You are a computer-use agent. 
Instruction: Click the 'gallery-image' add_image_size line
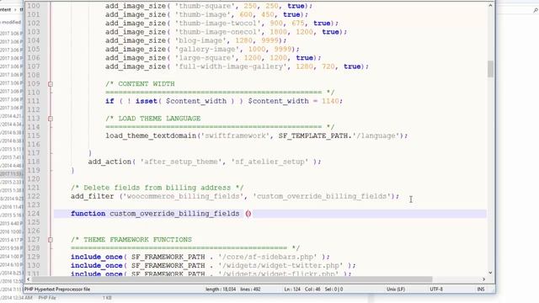202,49
